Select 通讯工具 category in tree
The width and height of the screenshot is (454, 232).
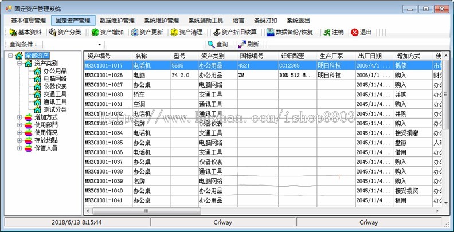point(55,102)
